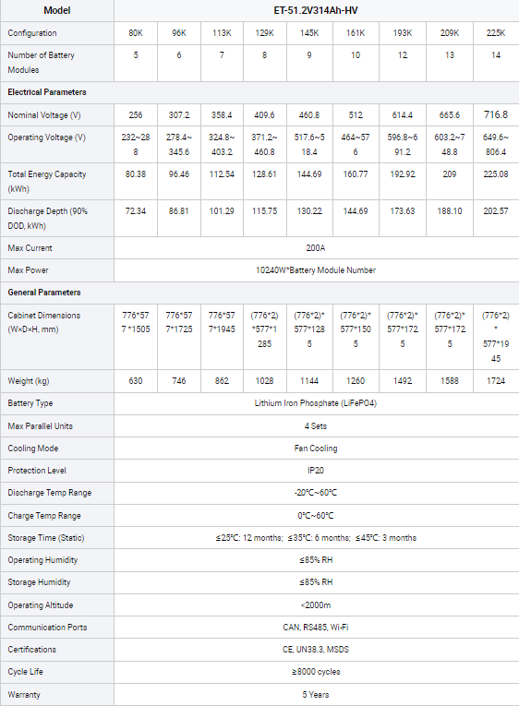This screenshot has width=519, height=706.
Task: Click the Storage Time (Static) value row
Action: coord(315,538)
